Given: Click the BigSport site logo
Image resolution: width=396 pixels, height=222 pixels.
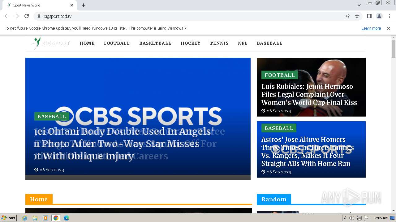Looking at the screenshot, I should coord(50,43).
